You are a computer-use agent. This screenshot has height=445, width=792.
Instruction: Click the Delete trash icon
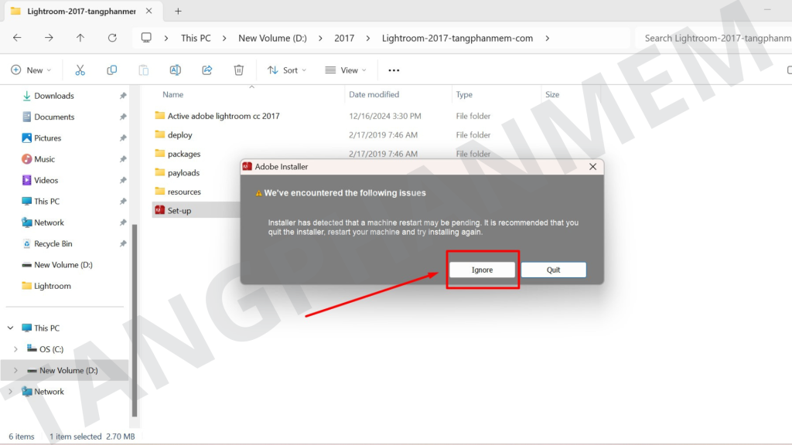pyautogui.click(x=239, y=70)
